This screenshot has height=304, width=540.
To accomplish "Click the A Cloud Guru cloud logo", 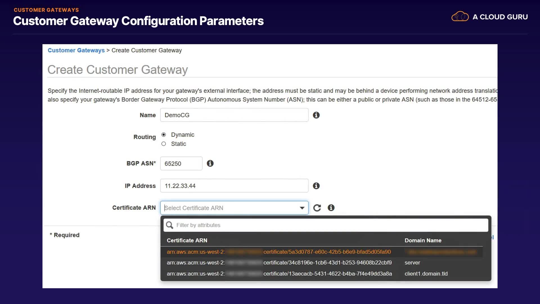I will tap(460, 17).
